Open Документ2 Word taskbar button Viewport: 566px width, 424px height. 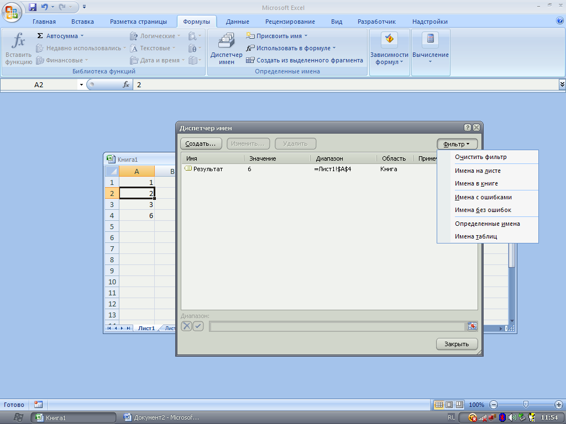pyautogui.click(x=162, y=417)
